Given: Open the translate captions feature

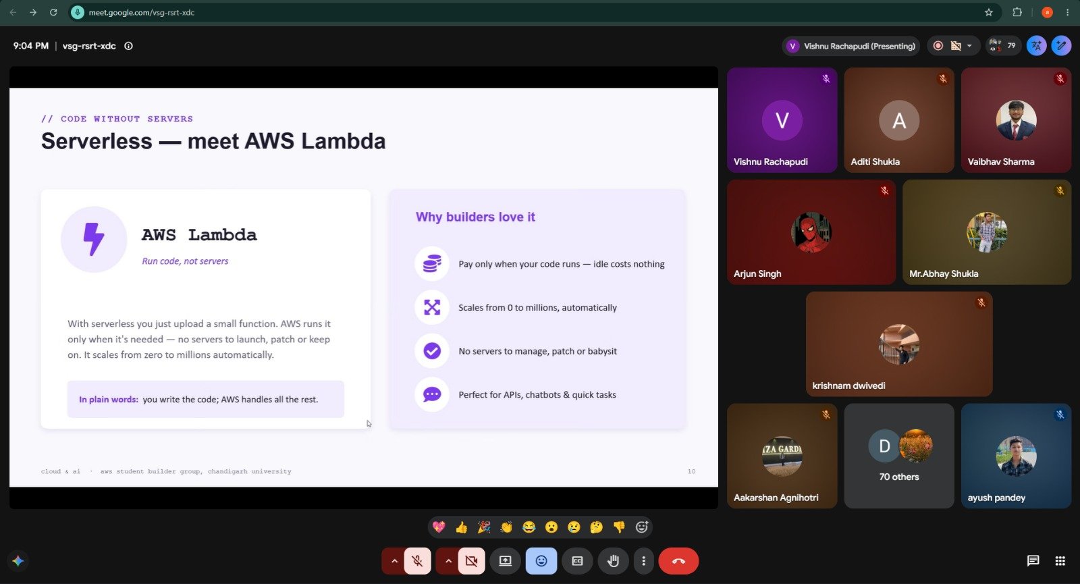Looking at the screenshot, I should click(1037, 46).
